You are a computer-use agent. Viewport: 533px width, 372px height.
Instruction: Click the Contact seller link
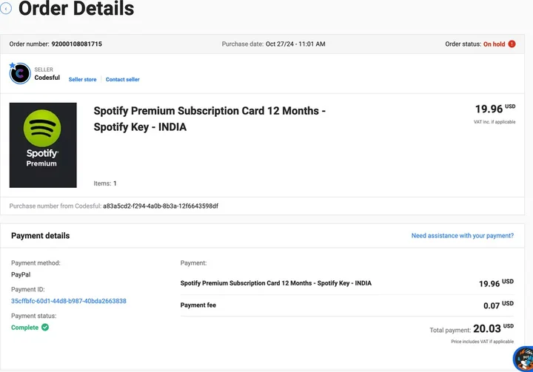tap(122, 79)
